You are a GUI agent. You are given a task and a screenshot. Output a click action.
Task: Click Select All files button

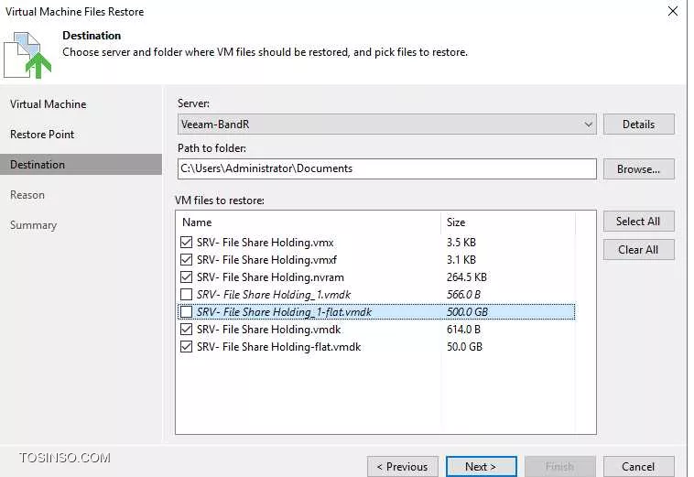point(639,222)
